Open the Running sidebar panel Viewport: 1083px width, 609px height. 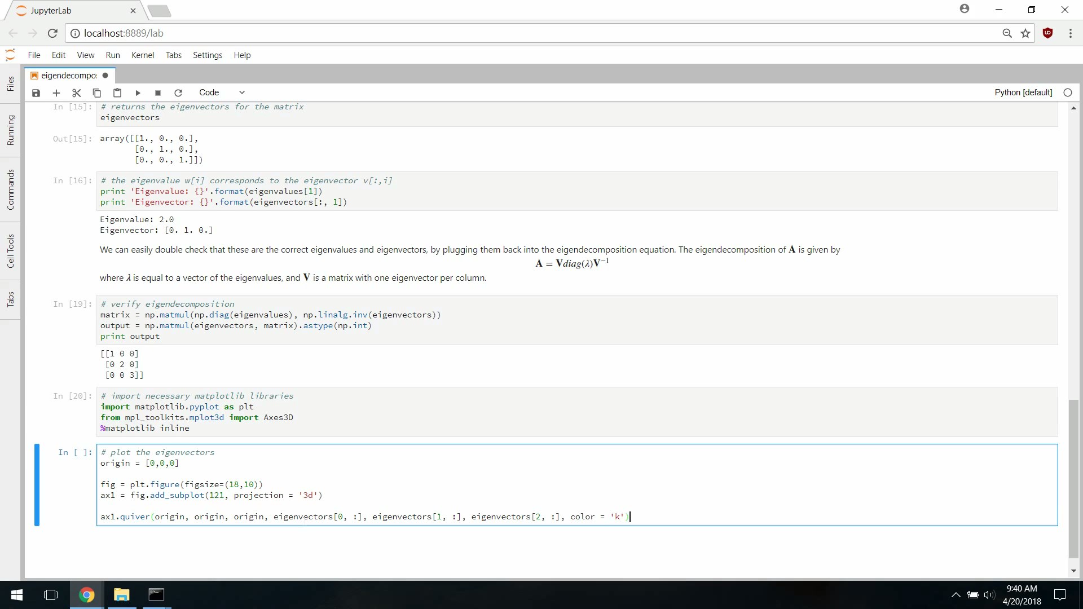click(x=10, y=130)
